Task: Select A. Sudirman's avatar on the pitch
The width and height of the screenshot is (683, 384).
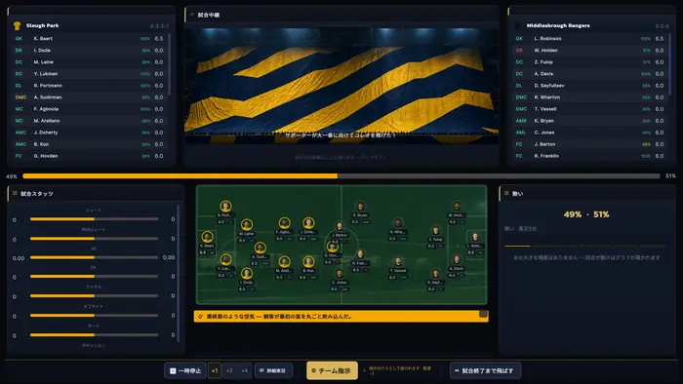Action: tap(261, 248)
